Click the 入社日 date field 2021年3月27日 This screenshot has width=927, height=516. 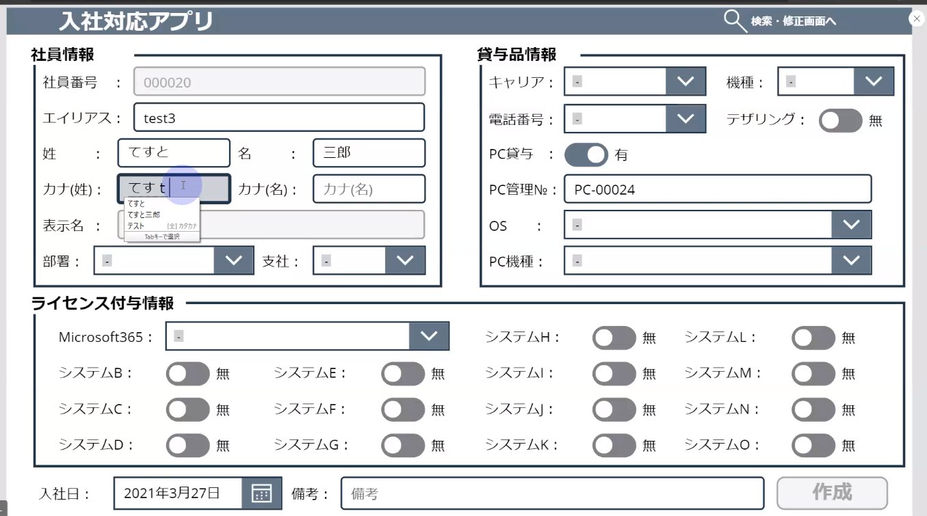tap(178, 493)
